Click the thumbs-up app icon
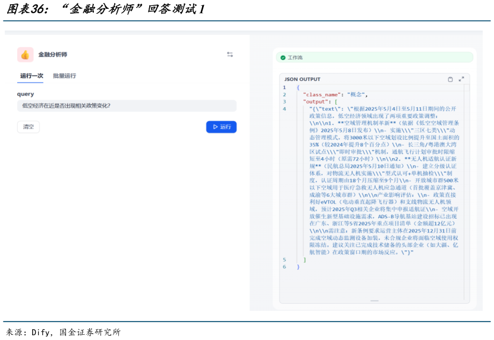 click(x=25, y=55)
